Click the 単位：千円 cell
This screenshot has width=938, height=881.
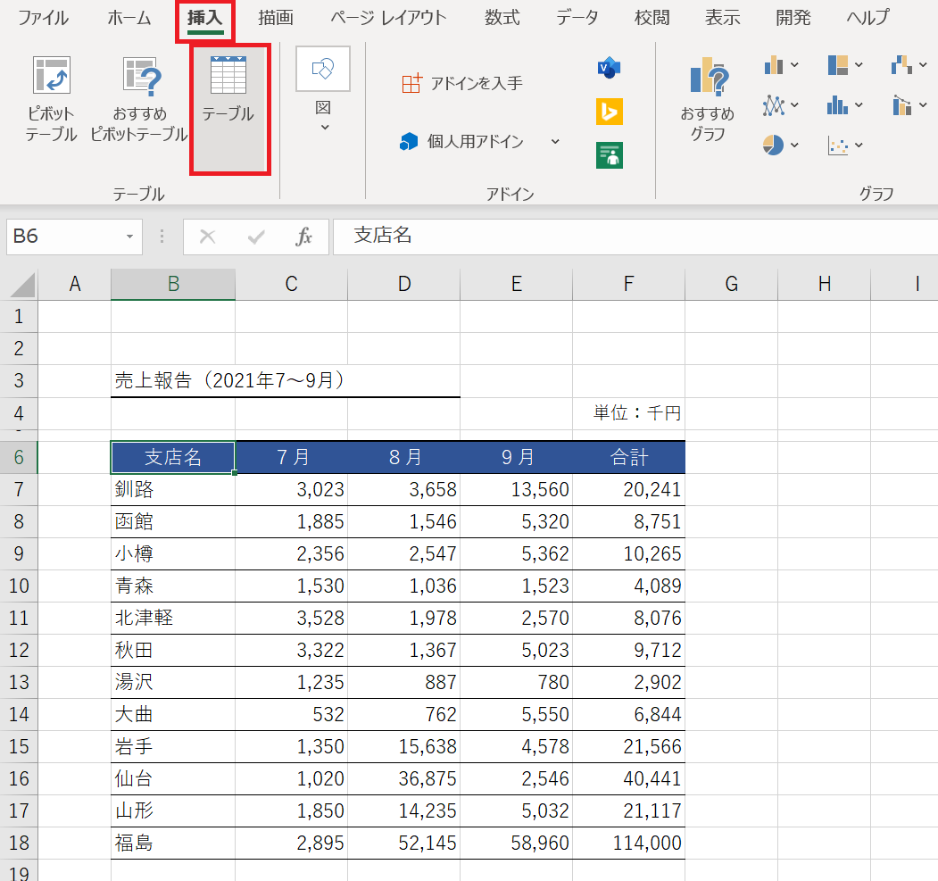pos(628,413)
